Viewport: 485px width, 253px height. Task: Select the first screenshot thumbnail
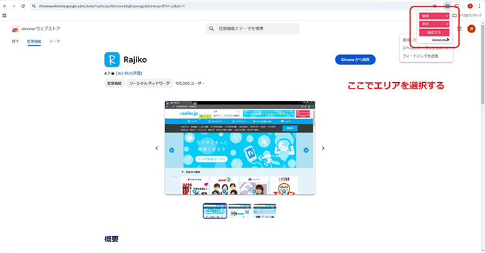tap(215, 211)
